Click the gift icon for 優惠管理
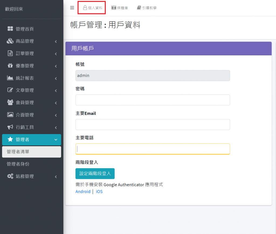The height and width of the screenshot is (234, 276). 10,65
